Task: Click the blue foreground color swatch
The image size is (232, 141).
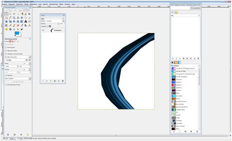Action: (x=17, y=33)
